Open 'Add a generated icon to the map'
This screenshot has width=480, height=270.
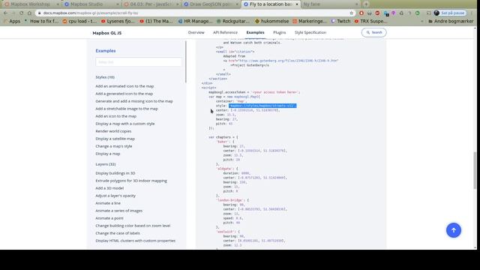tap(124, 94)
